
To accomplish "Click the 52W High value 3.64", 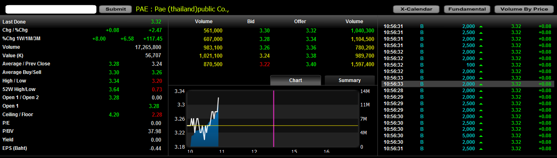I will (x=114, y=89).
